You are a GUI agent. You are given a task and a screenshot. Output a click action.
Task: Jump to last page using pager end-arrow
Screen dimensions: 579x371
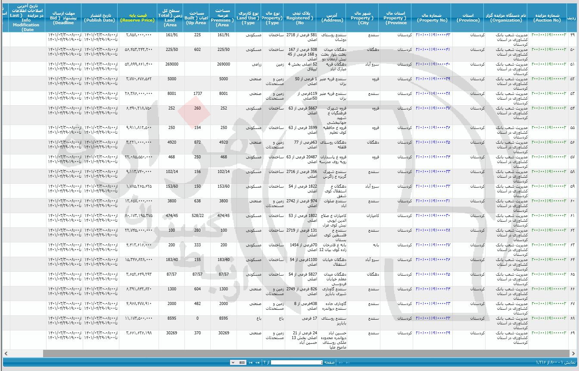click(x=251, y=362)
